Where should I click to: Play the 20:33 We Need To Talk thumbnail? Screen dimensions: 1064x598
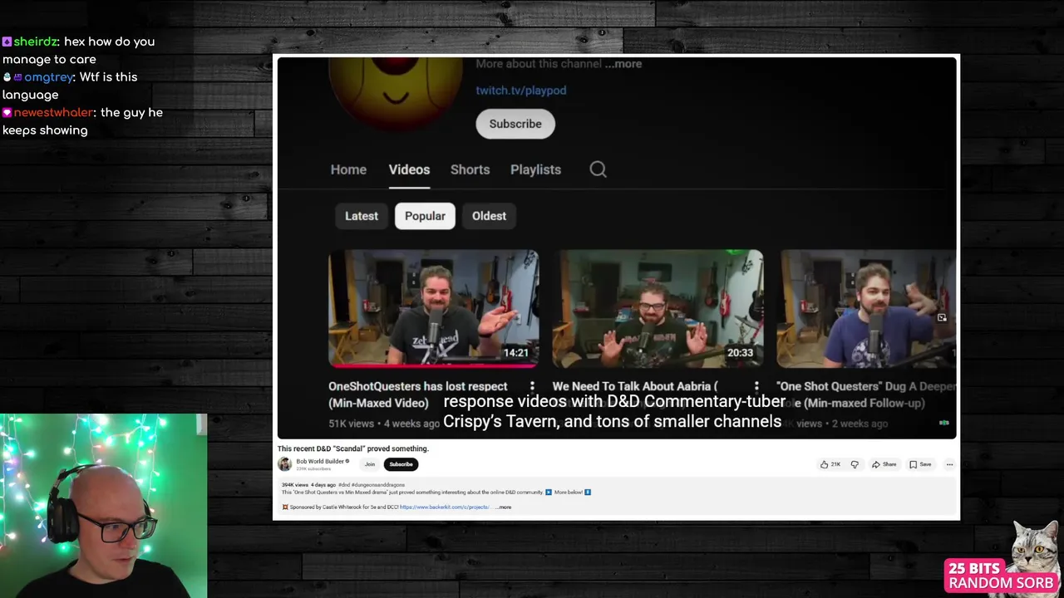click(658, 309)
